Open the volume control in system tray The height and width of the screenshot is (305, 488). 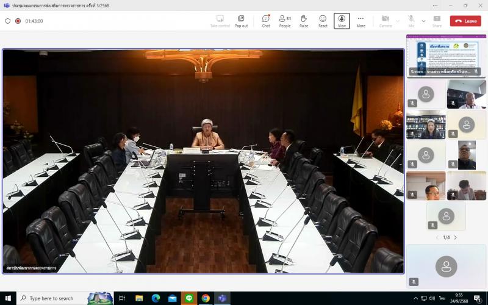click(432, 298)
